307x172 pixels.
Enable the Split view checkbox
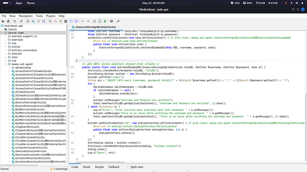click(129, 167)
